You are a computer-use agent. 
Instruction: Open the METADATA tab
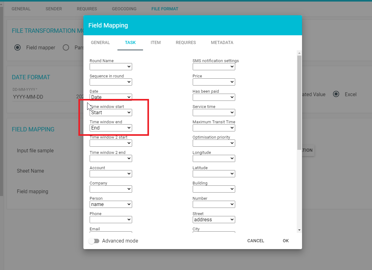click(x=222, y=42)
